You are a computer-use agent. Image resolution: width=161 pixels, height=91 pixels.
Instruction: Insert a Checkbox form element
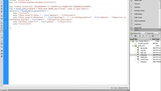tap(137, 7)
